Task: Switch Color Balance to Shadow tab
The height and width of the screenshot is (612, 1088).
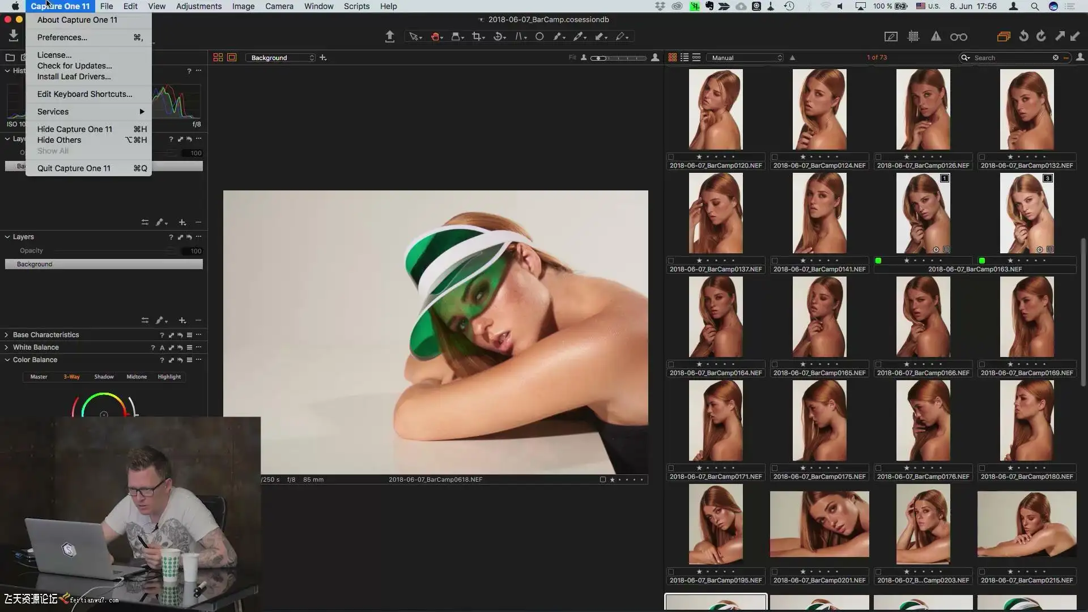Action: 104,377
